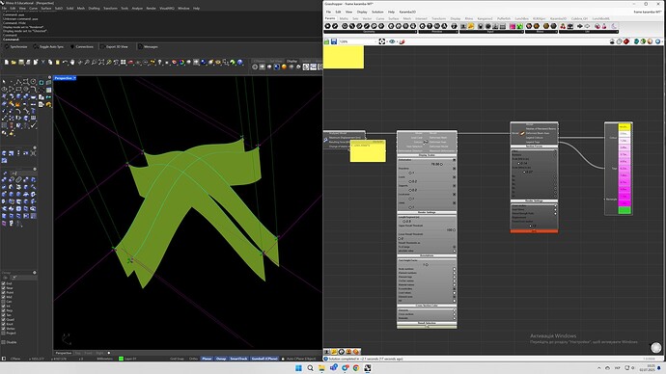This screenshot has width=666, height=374.
Task: Open Rhino Curve menu
Action: coord(33,8)
